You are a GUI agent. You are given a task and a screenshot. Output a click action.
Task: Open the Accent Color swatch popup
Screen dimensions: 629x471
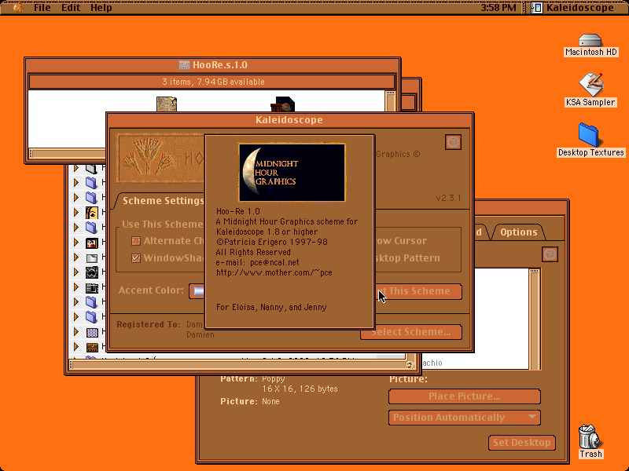197,291
